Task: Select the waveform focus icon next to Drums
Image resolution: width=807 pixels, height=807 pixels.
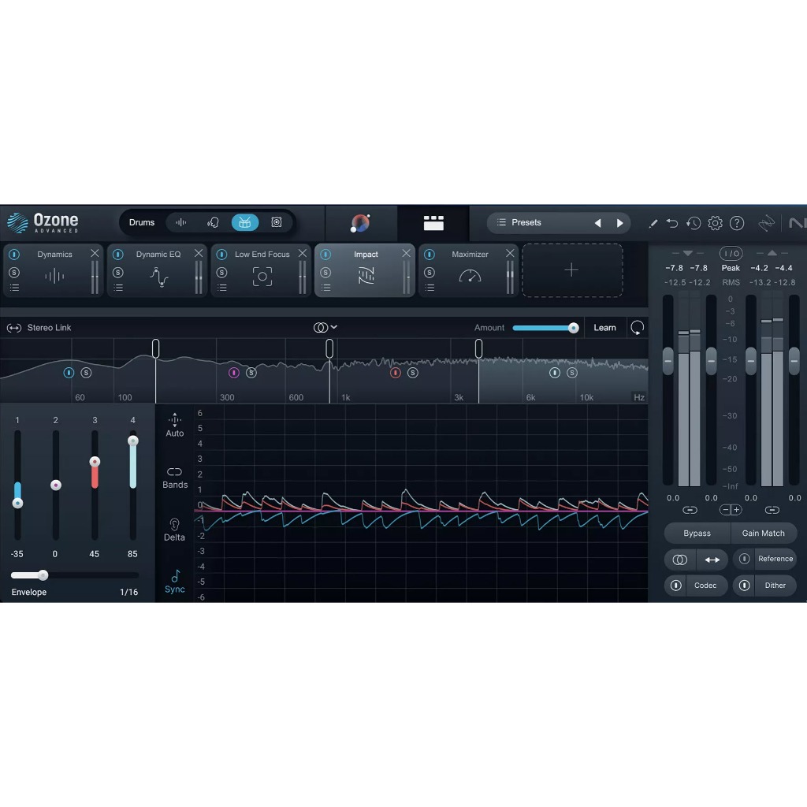Action: (180, 222)
